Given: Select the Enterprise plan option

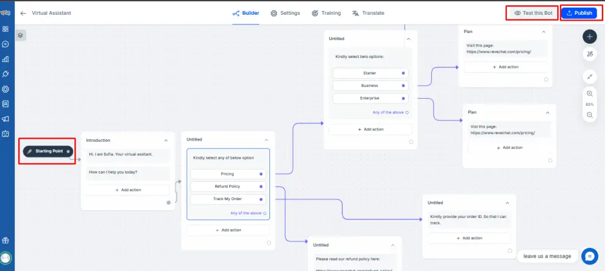Looking at the screenshot, I should tap(370, 98).
